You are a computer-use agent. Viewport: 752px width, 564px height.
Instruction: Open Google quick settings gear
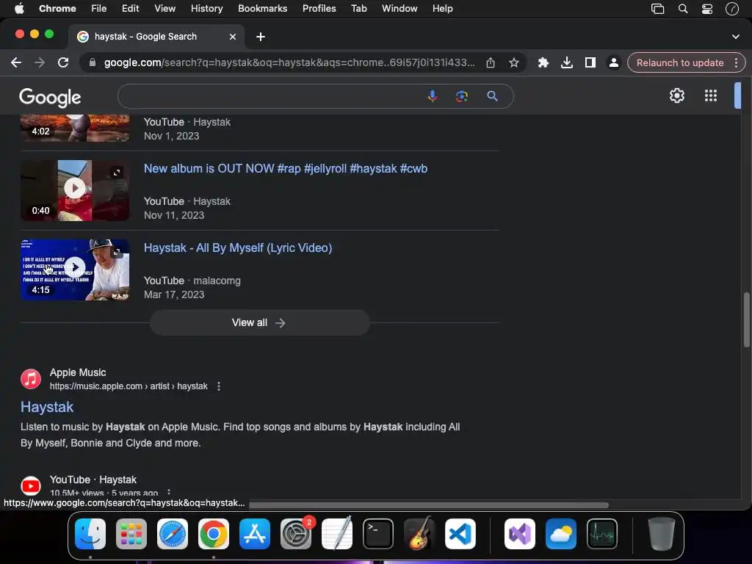(x=676, y=95)
